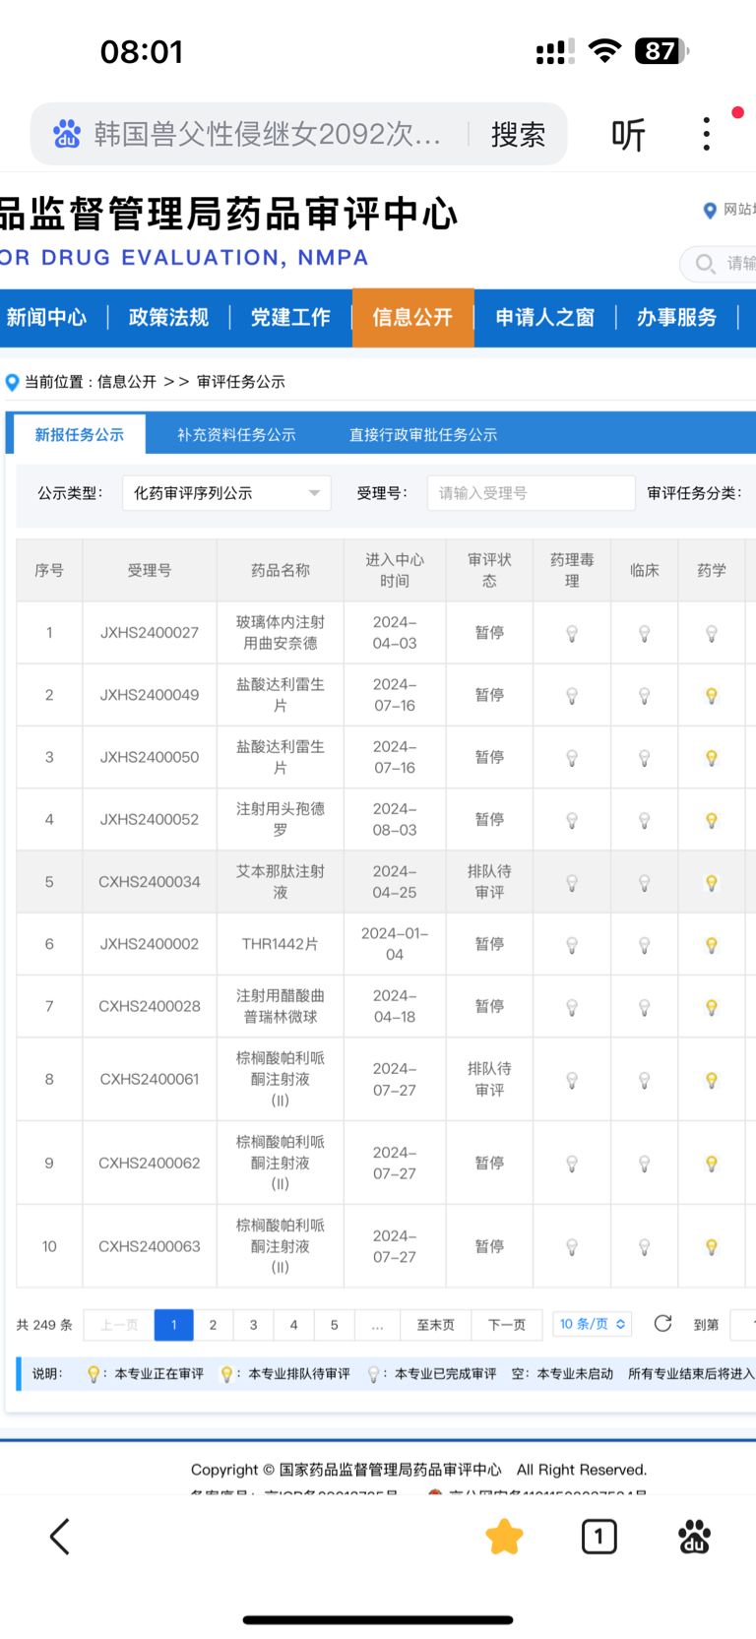Viewport: 756px width, 1639px height.
Task: Click 进入中心时间 column header
Action: coord(395,570)
